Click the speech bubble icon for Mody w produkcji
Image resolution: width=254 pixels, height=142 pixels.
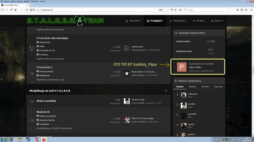point(32,101)
